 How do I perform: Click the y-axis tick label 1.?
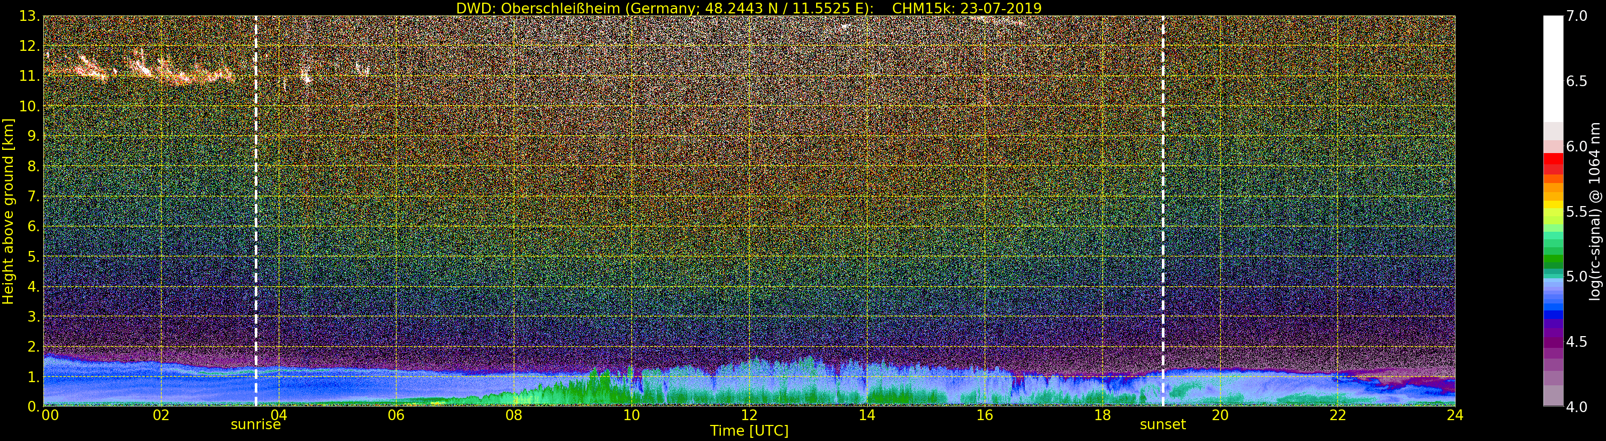[34, 376]
